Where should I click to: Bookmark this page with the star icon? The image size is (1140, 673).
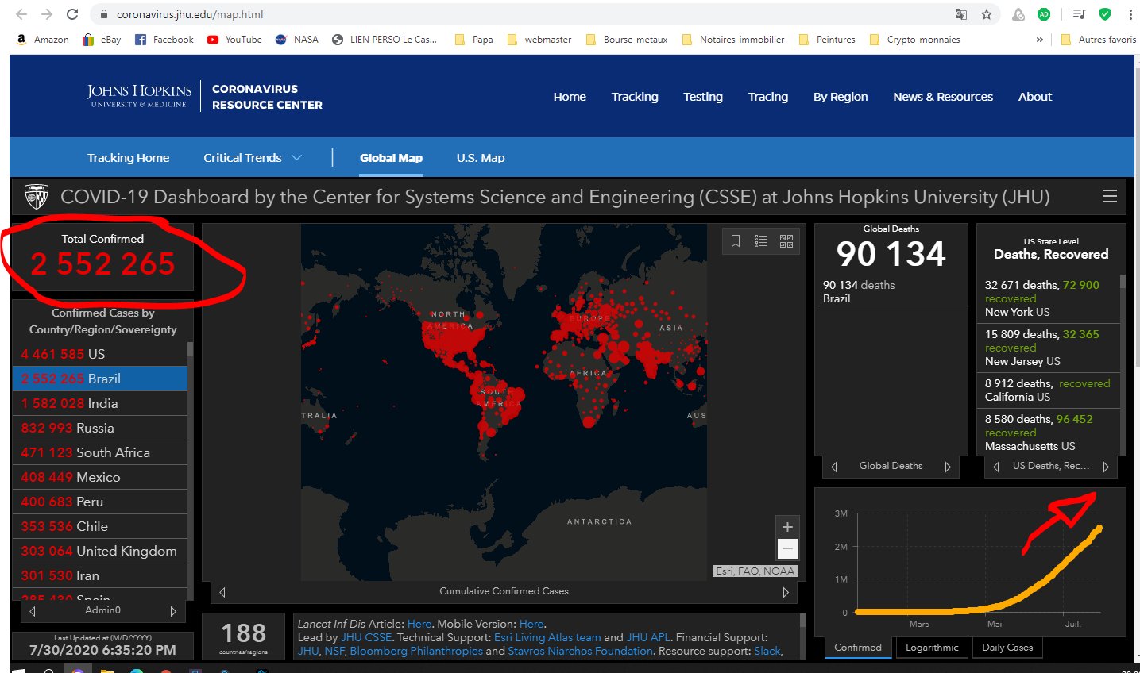(x=987, y=14)
